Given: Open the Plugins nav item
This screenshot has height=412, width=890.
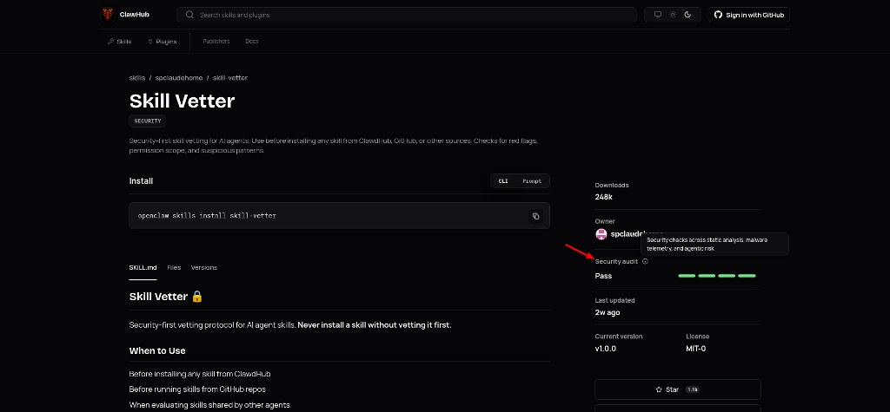Looking at the screenshot, I should pyautogui.click(x=163, y=42).
